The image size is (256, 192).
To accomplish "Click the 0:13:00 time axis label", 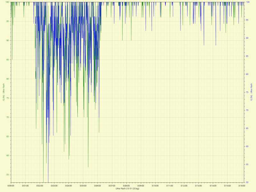I will (x=198, y=186).
